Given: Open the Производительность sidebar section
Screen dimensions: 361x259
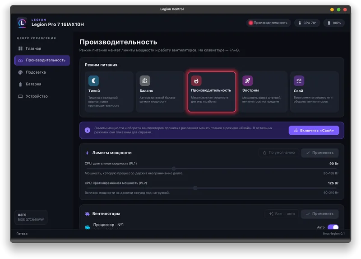Looking at the screenshot, I should click(x=42, y=60).
